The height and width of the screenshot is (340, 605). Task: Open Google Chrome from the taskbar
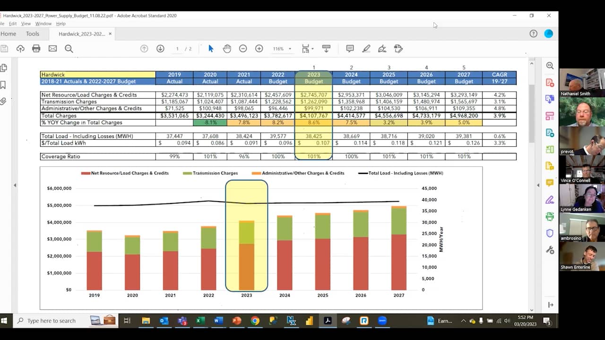click(255, 321)
